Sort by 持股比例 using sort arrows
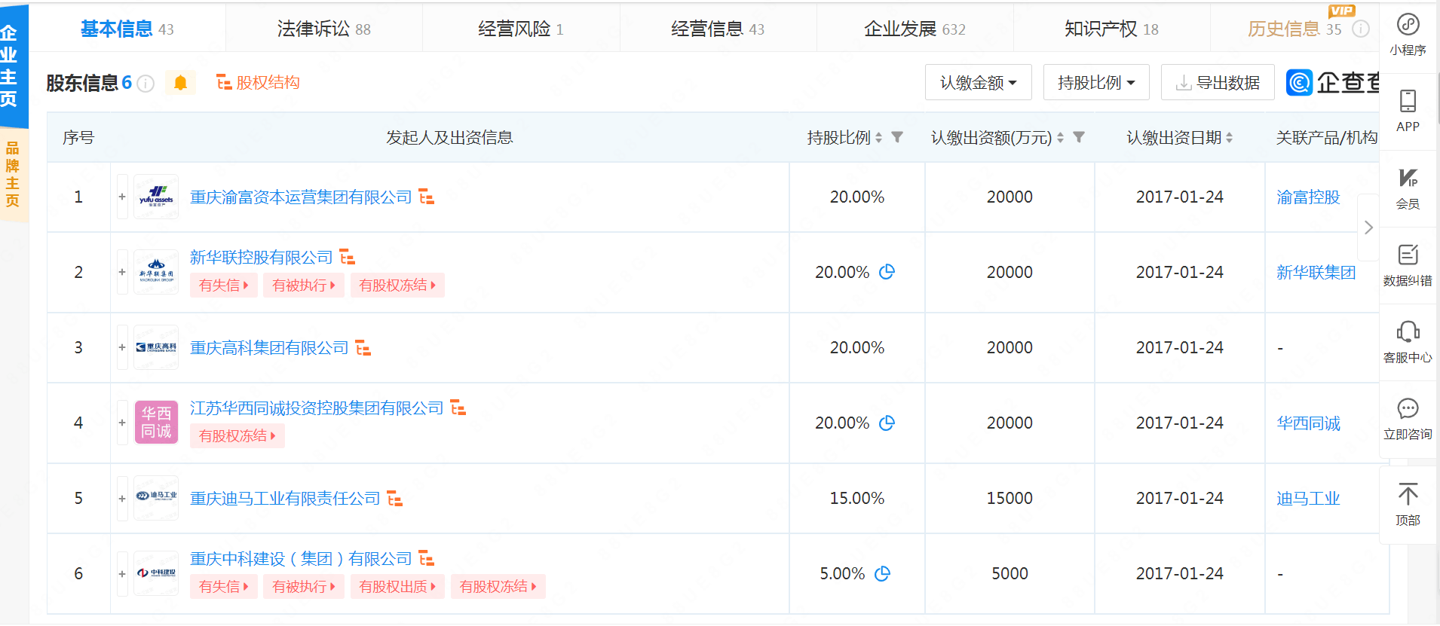This screenshot has height=626, width=1440. [x=878, y=138]
